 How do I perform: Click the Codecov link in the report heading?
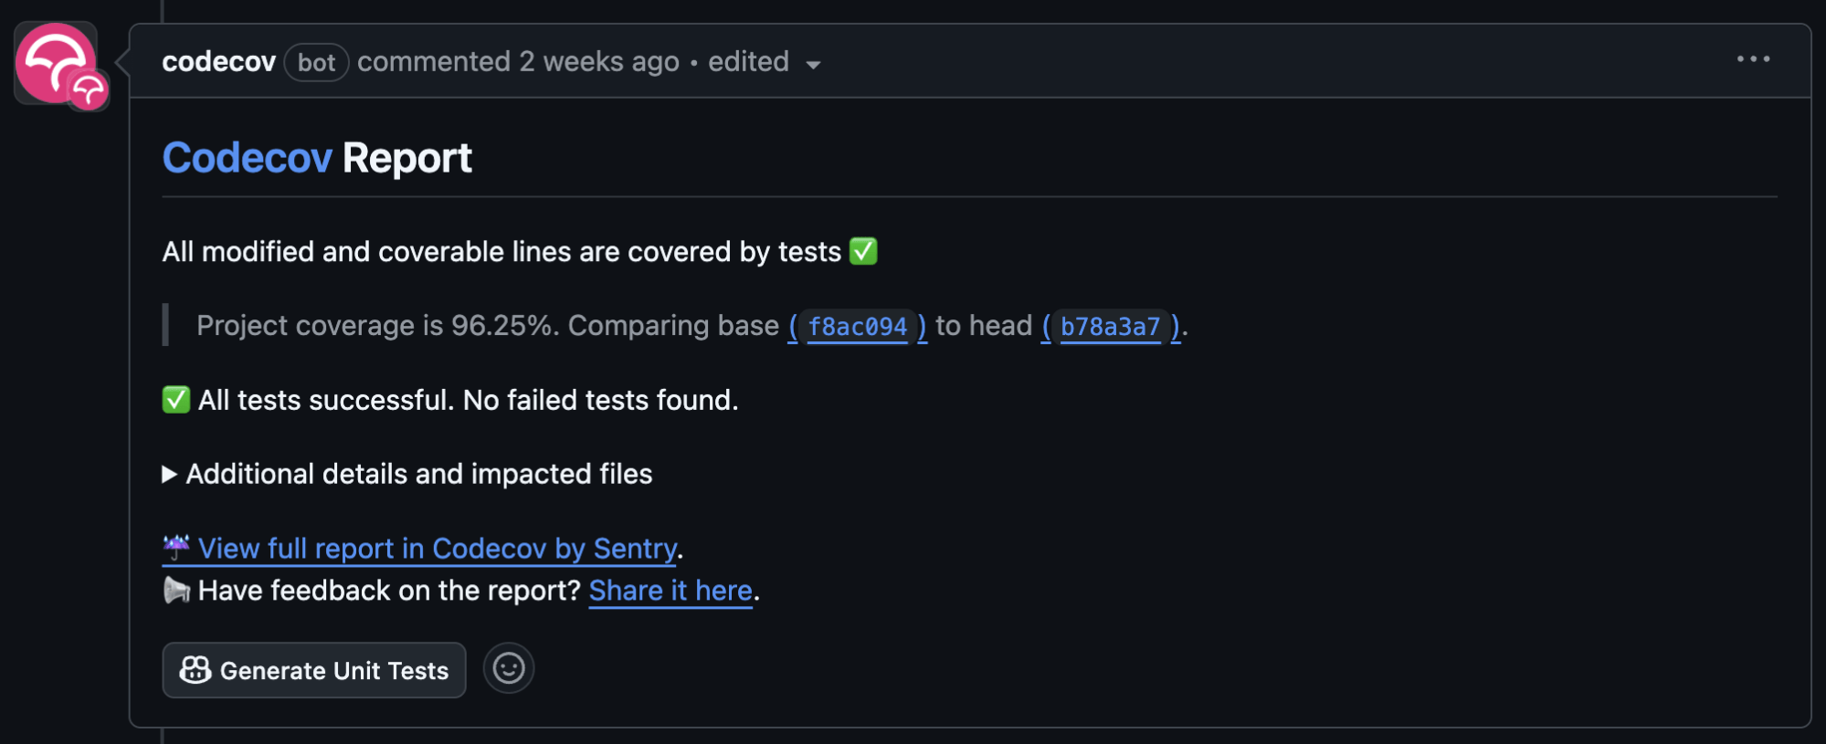click(x=246, y=157)
